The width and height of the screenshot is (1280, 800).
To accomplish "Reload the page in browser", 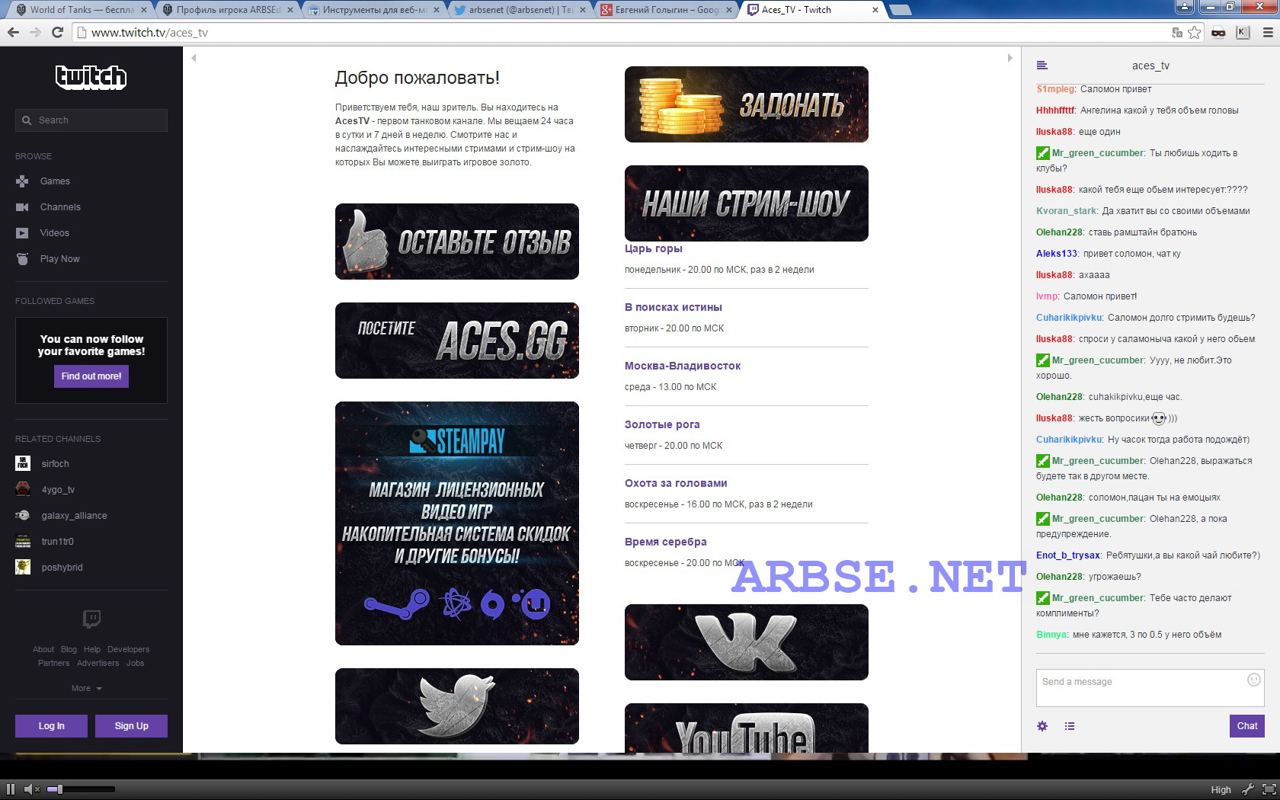I will pyautogui.click(x=57, y=32).
